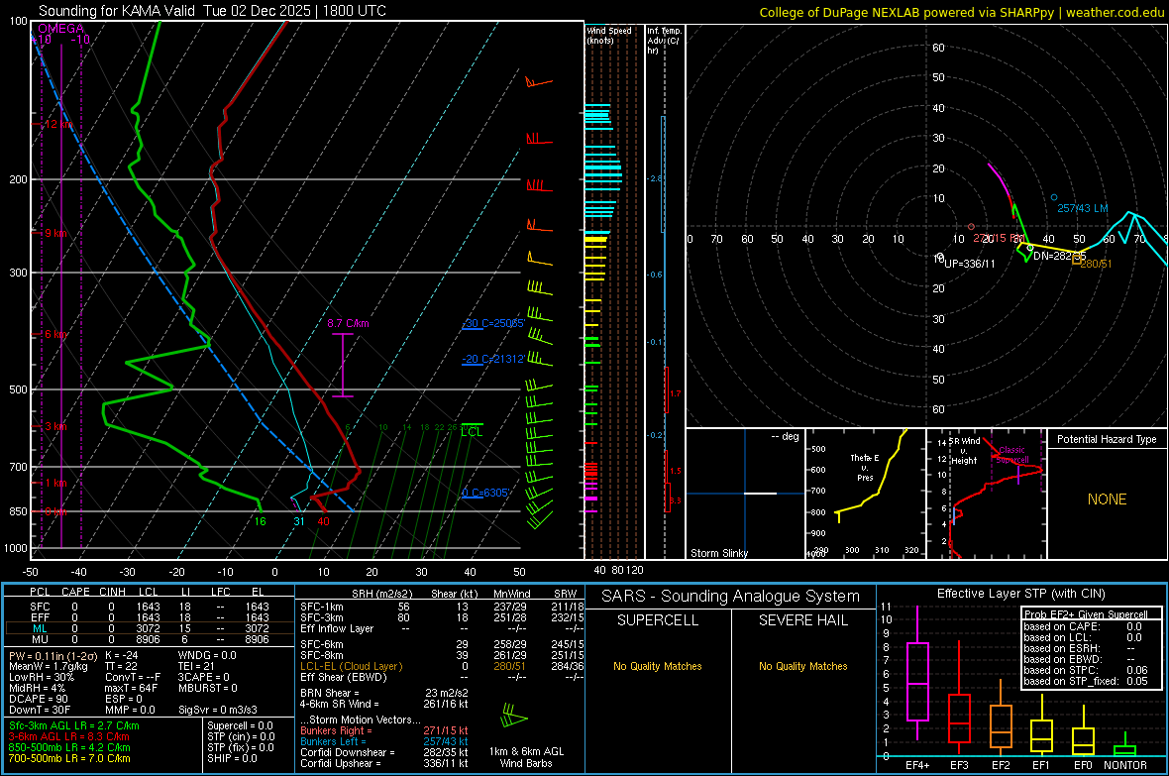Click the "SARS - Sounding Analogue System" header
This screenshot has width=1169, height=776.
pos(731,597)
